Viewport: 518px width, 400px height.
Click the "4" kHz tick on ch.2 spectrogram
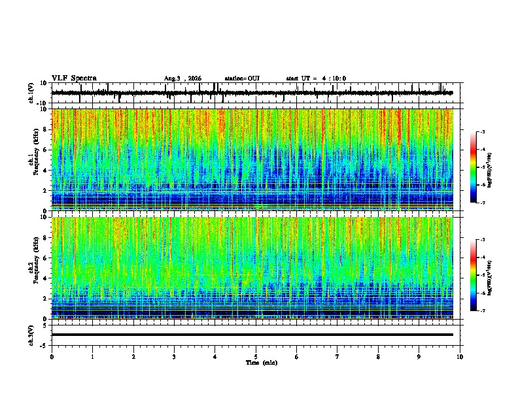coord(45,278)
